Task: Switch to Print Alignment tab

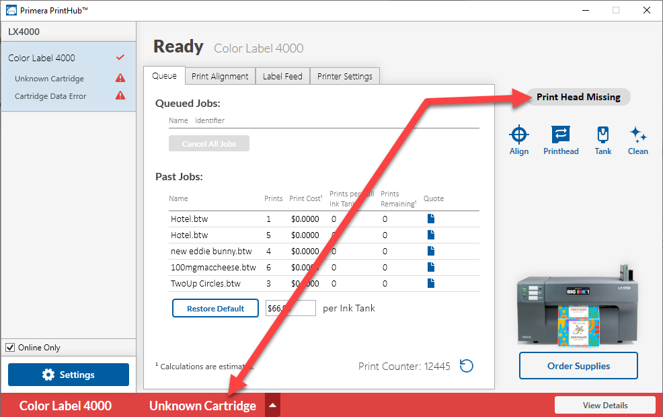Action: [220, 76]
